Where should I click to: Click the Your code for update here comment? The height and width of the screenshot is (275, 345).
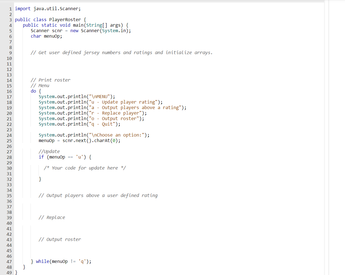(x=85, y=168)
